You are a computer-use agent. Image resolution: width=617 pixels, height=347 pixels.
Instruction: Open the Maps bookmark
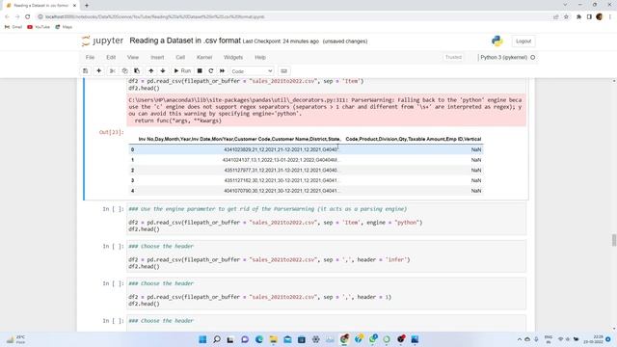pyautogui.click(x=64, y=27)
